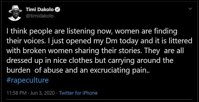Open the #rapeculture hashtag
The height and width of the screenshot is (102, 199).
point(27,80)
